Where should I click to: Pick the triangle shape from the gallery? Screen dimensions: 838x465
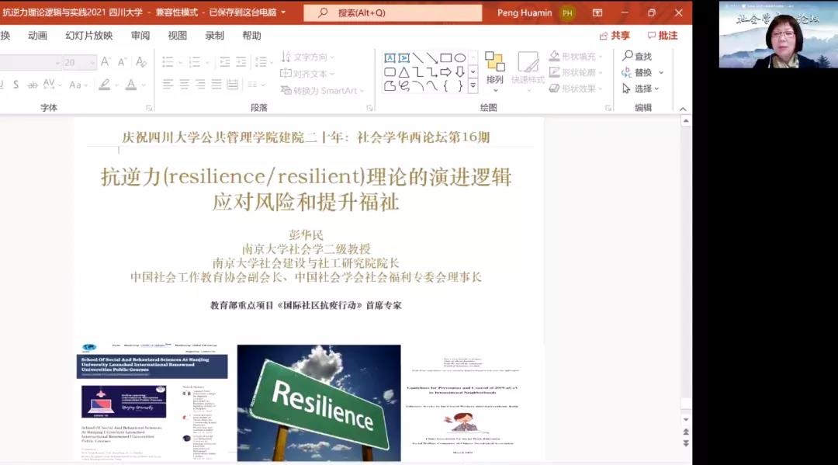[404, 72]
